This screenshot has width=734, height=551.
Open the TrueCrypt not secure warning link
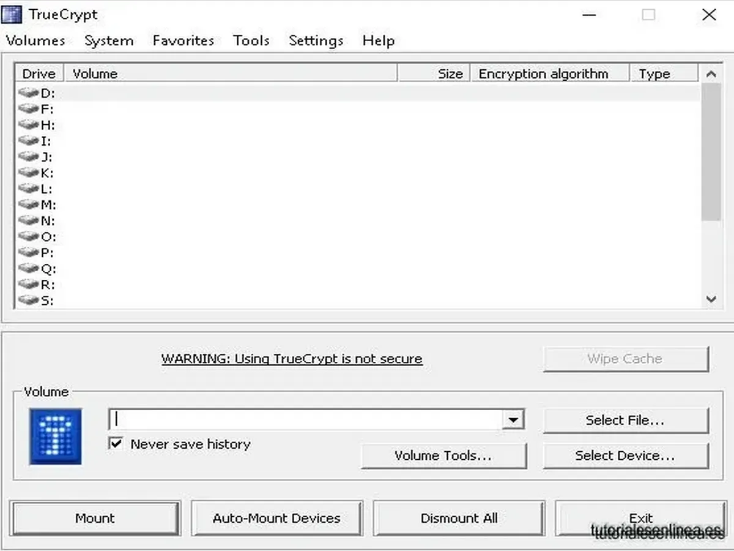pyautogui.click(x=292, y=359)
